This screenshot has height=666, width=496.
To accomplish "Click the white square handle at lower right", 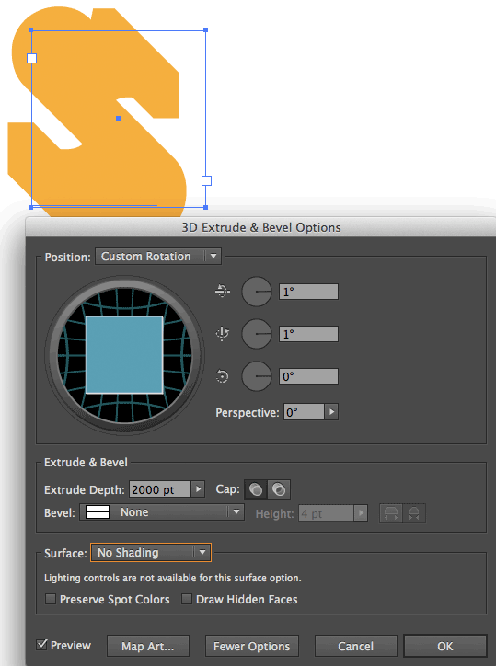I will pyautogui.click(x=206, y=181).
